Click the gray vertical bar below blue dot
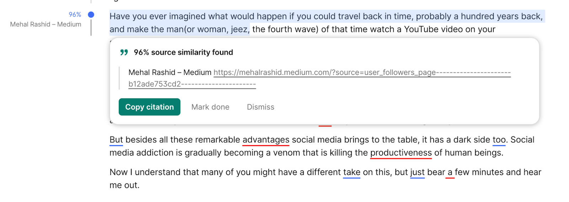The height and width of the screenshot is (202, 569). coord(91,28)
